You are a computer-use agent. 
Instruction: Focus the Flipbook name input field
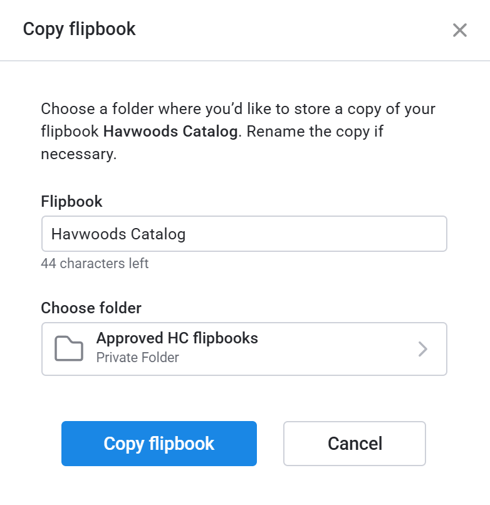[x=244, y=234]
